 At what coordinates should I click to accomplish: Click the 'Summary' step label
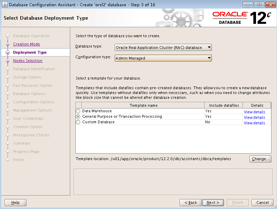[x=22, y=143]
